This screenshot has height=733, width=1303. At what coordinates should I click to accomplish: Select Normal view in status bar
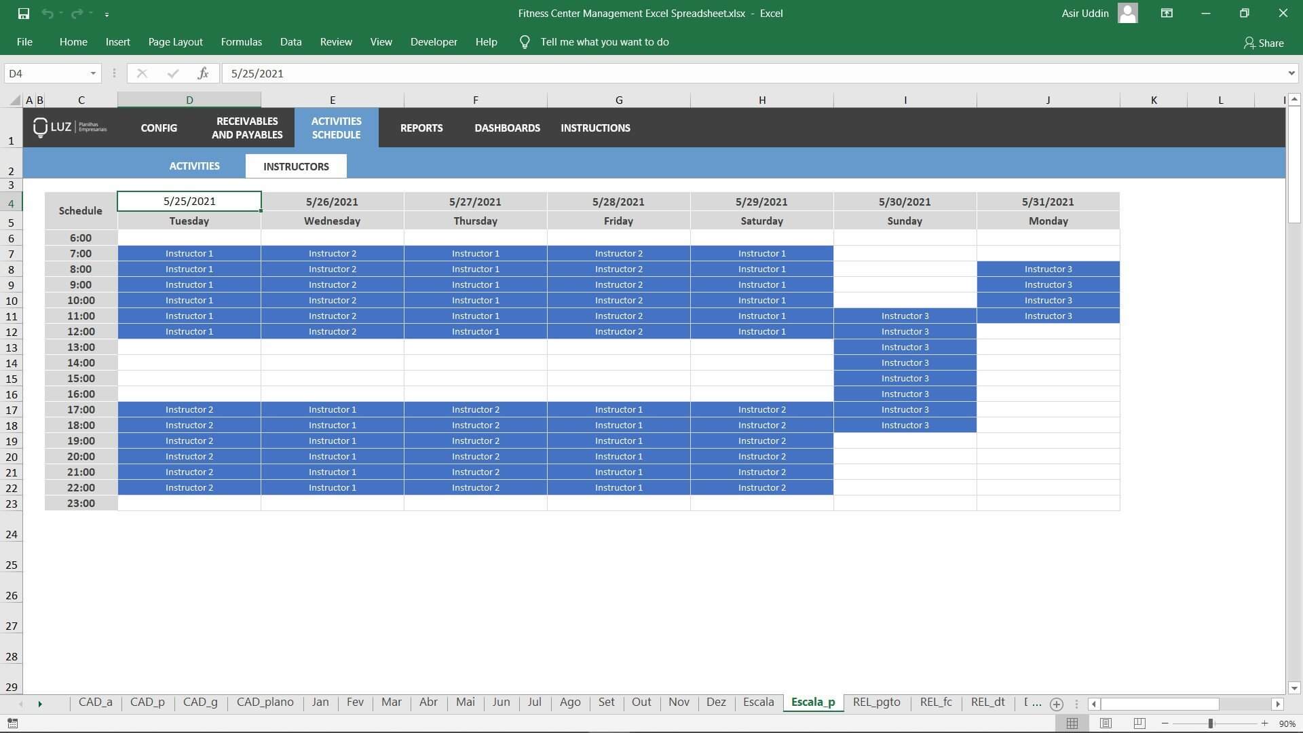tap(1072, 723)
